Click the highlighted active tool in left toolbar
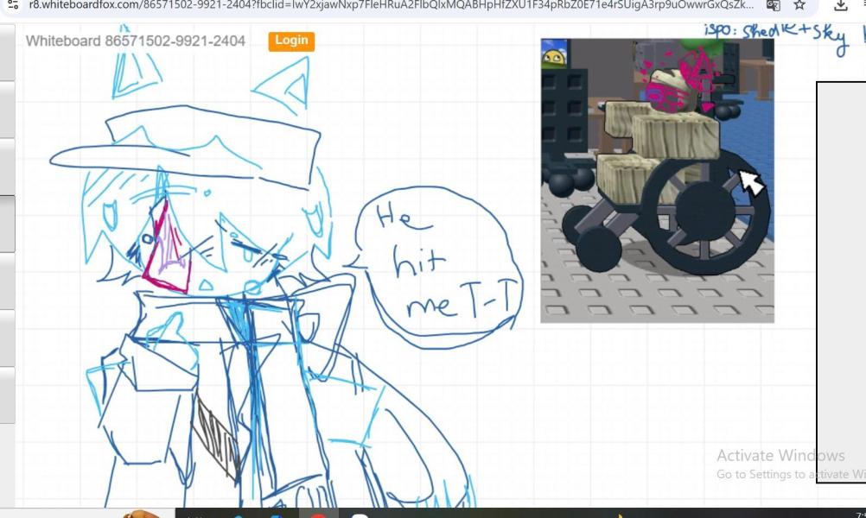 click(7, 224)
